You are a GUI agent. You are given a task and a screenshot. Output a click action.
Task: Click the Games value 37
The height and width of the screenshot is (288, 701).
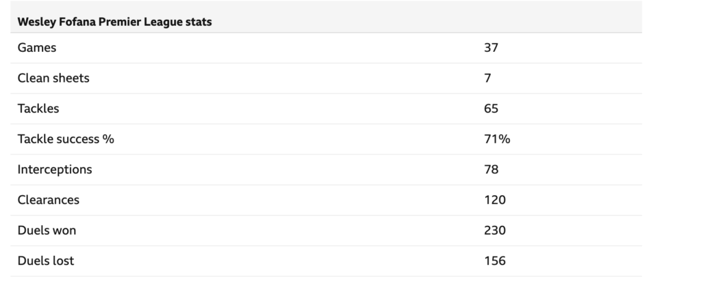491,48
